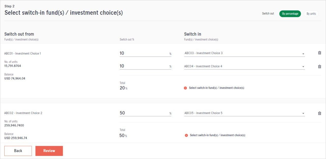326x159 pixels.
Task: Go Back to the previous step
Action: [18, 151]
